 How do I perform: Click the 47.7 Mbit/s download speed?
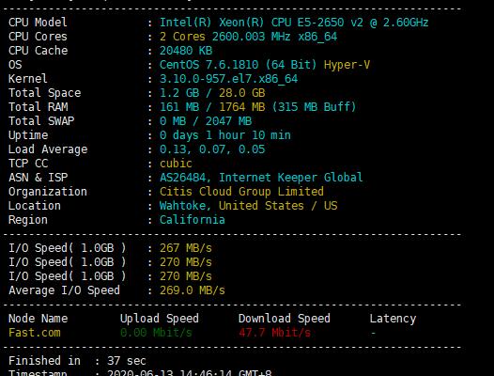pos(275,333)
